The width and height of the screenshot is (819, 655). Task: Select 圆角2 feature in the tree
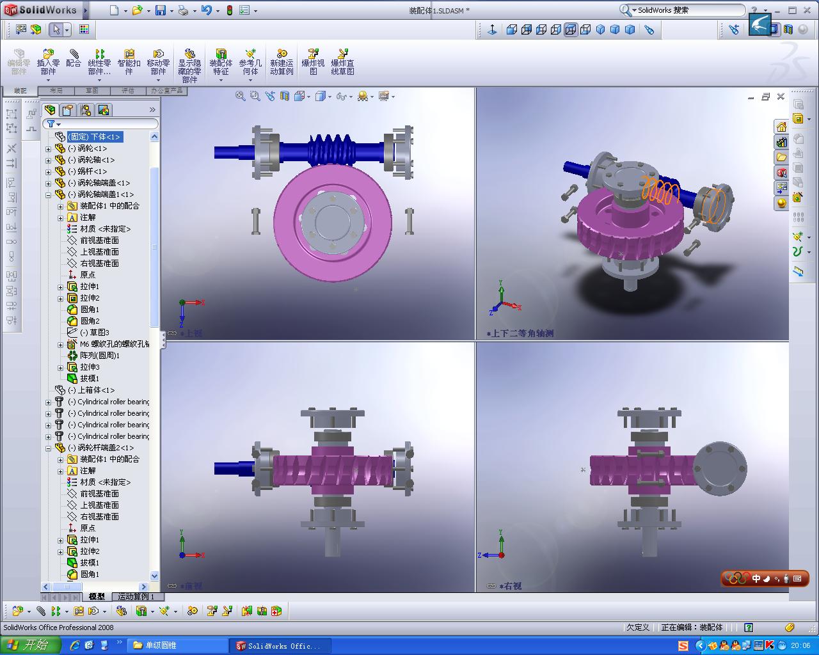(x=90, y=321)
